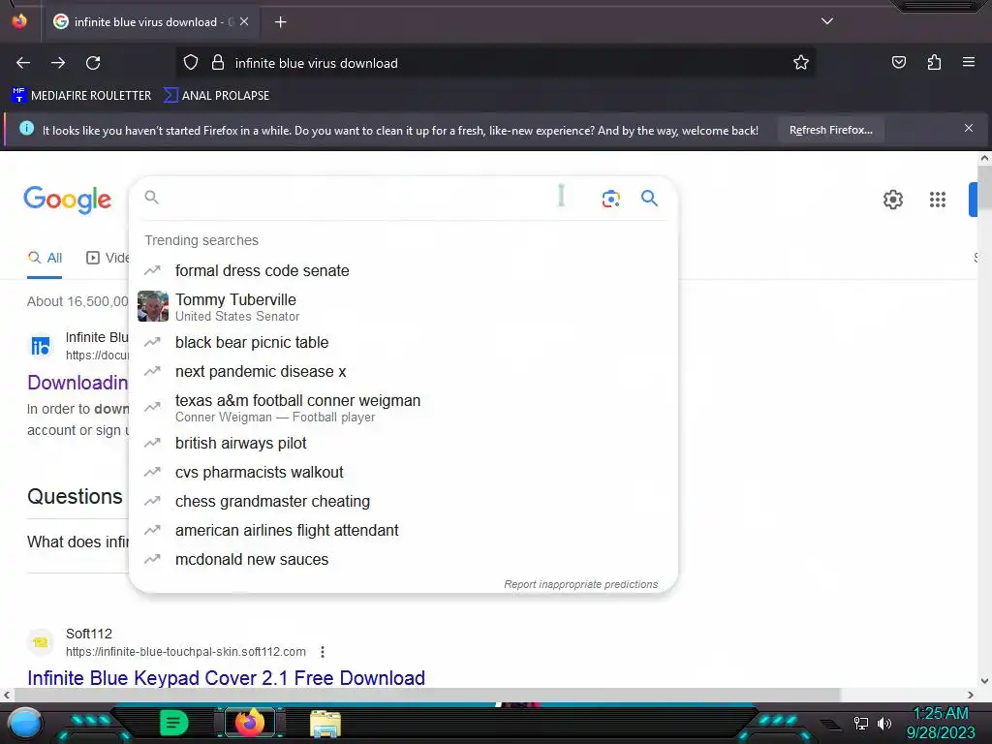Open the ANAL PROLAPSE bookmark
Screen dimensions: 992x744
216,96
